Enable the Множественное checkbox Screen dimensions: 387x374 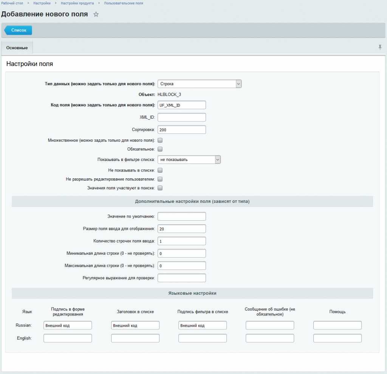click(160, 141)
